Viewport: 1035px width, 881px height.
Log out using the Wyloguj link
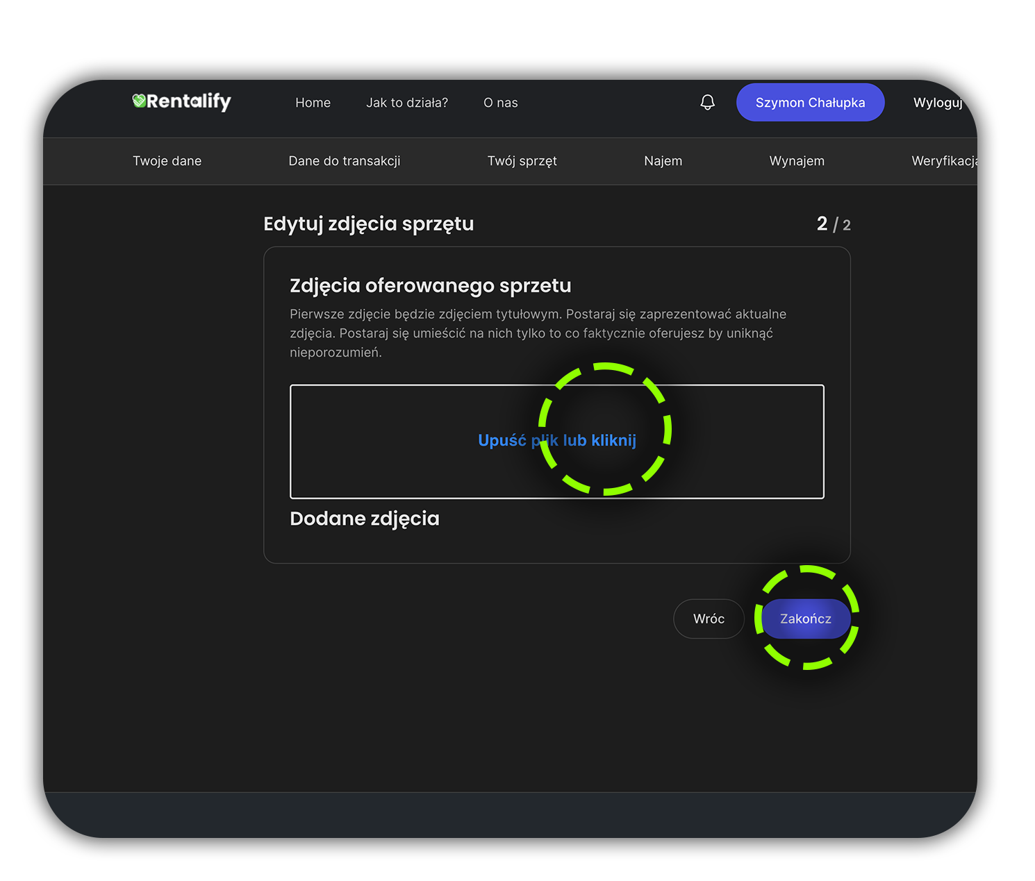click(x=938, y=103)
